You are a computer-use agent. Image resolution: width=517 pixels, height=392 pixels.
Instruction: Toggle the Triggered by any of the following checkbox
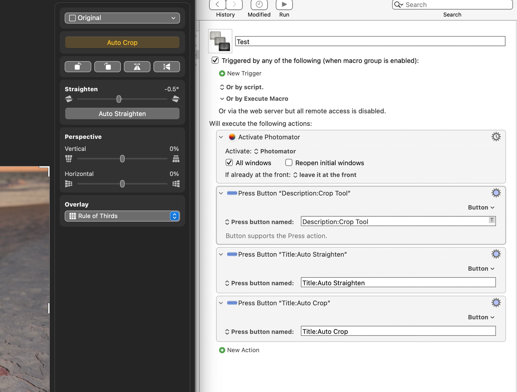pos(215,60)
